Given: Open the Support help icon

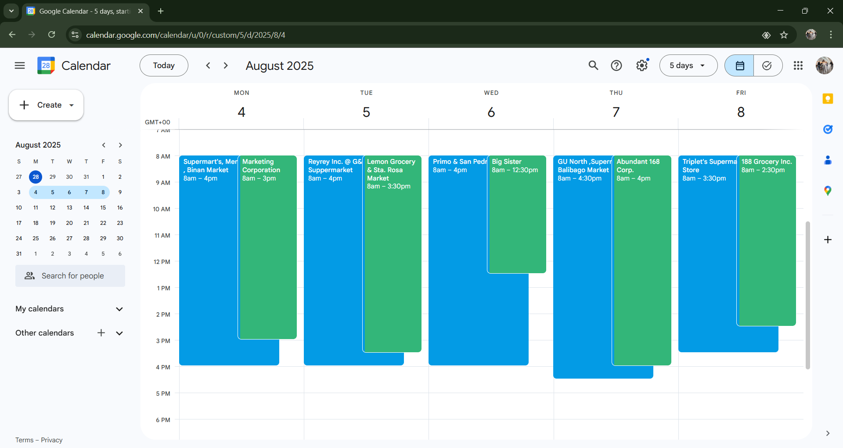Looking at the screenshot, I should pos(616,65).
